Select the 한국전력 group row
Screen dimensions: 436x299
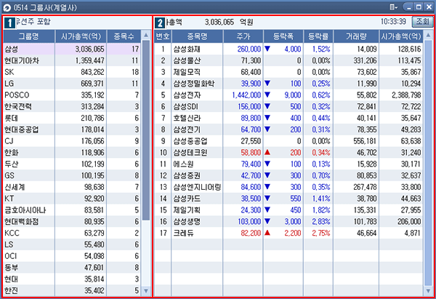[x=72, y=107]
